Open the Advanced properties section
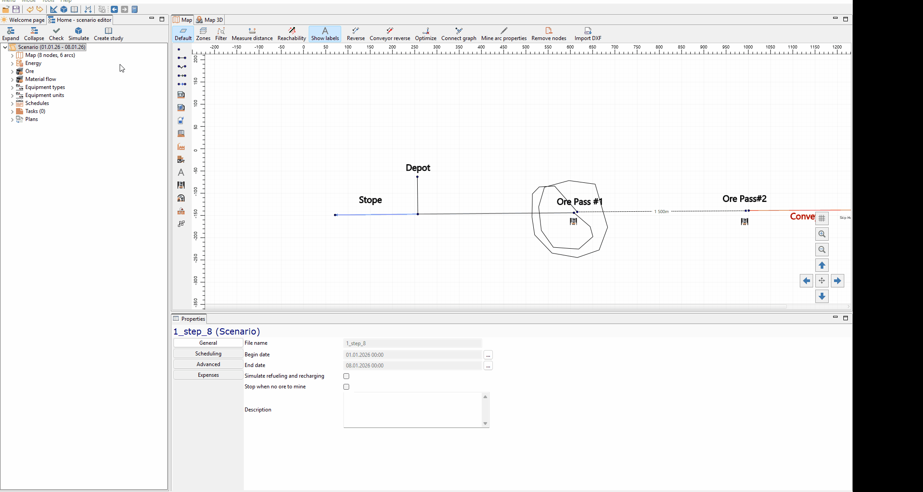 pos(208,364)
